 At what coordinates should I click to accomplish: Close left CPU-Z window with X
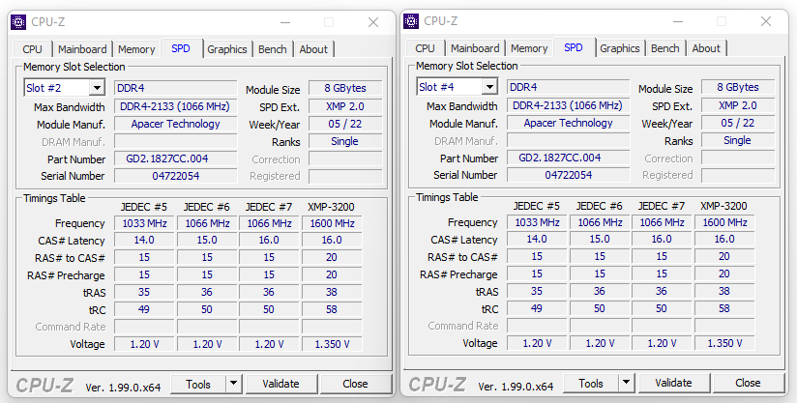pos(373,22)
